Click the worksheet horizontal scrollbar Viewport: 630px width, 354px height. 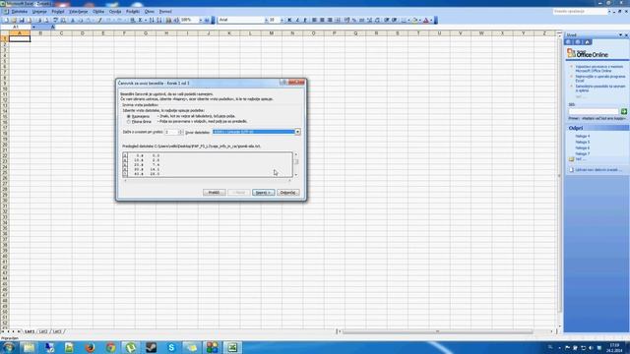(446, 331)
